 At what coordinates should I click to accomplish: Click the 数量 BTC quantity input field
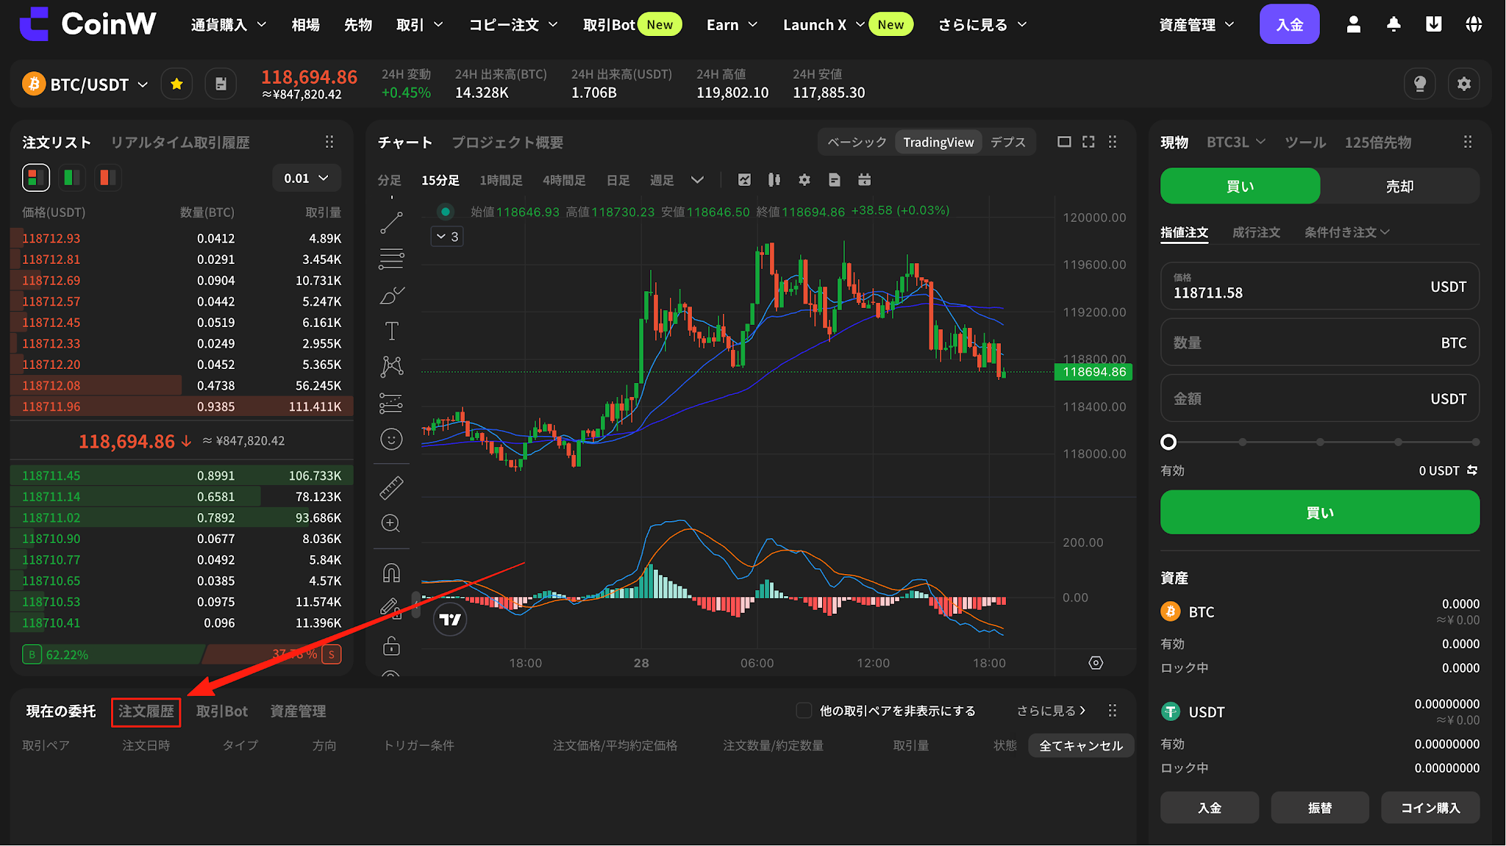click(1320, 343)
